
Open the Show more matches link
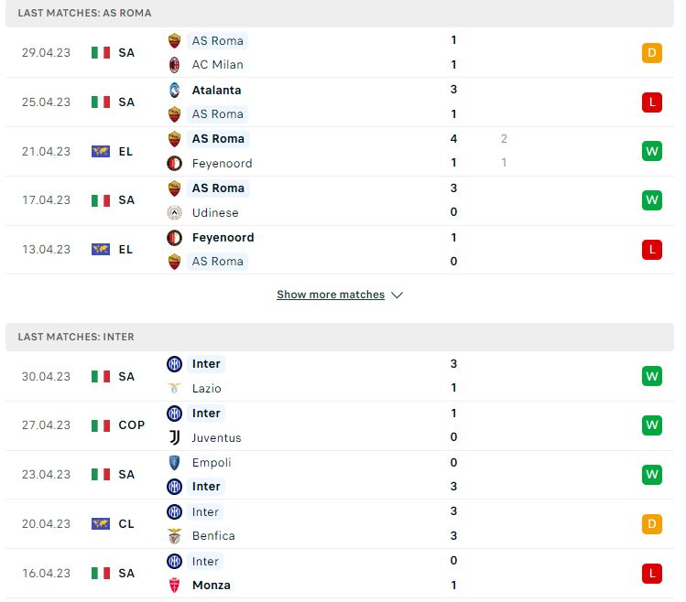click(331, 295)
